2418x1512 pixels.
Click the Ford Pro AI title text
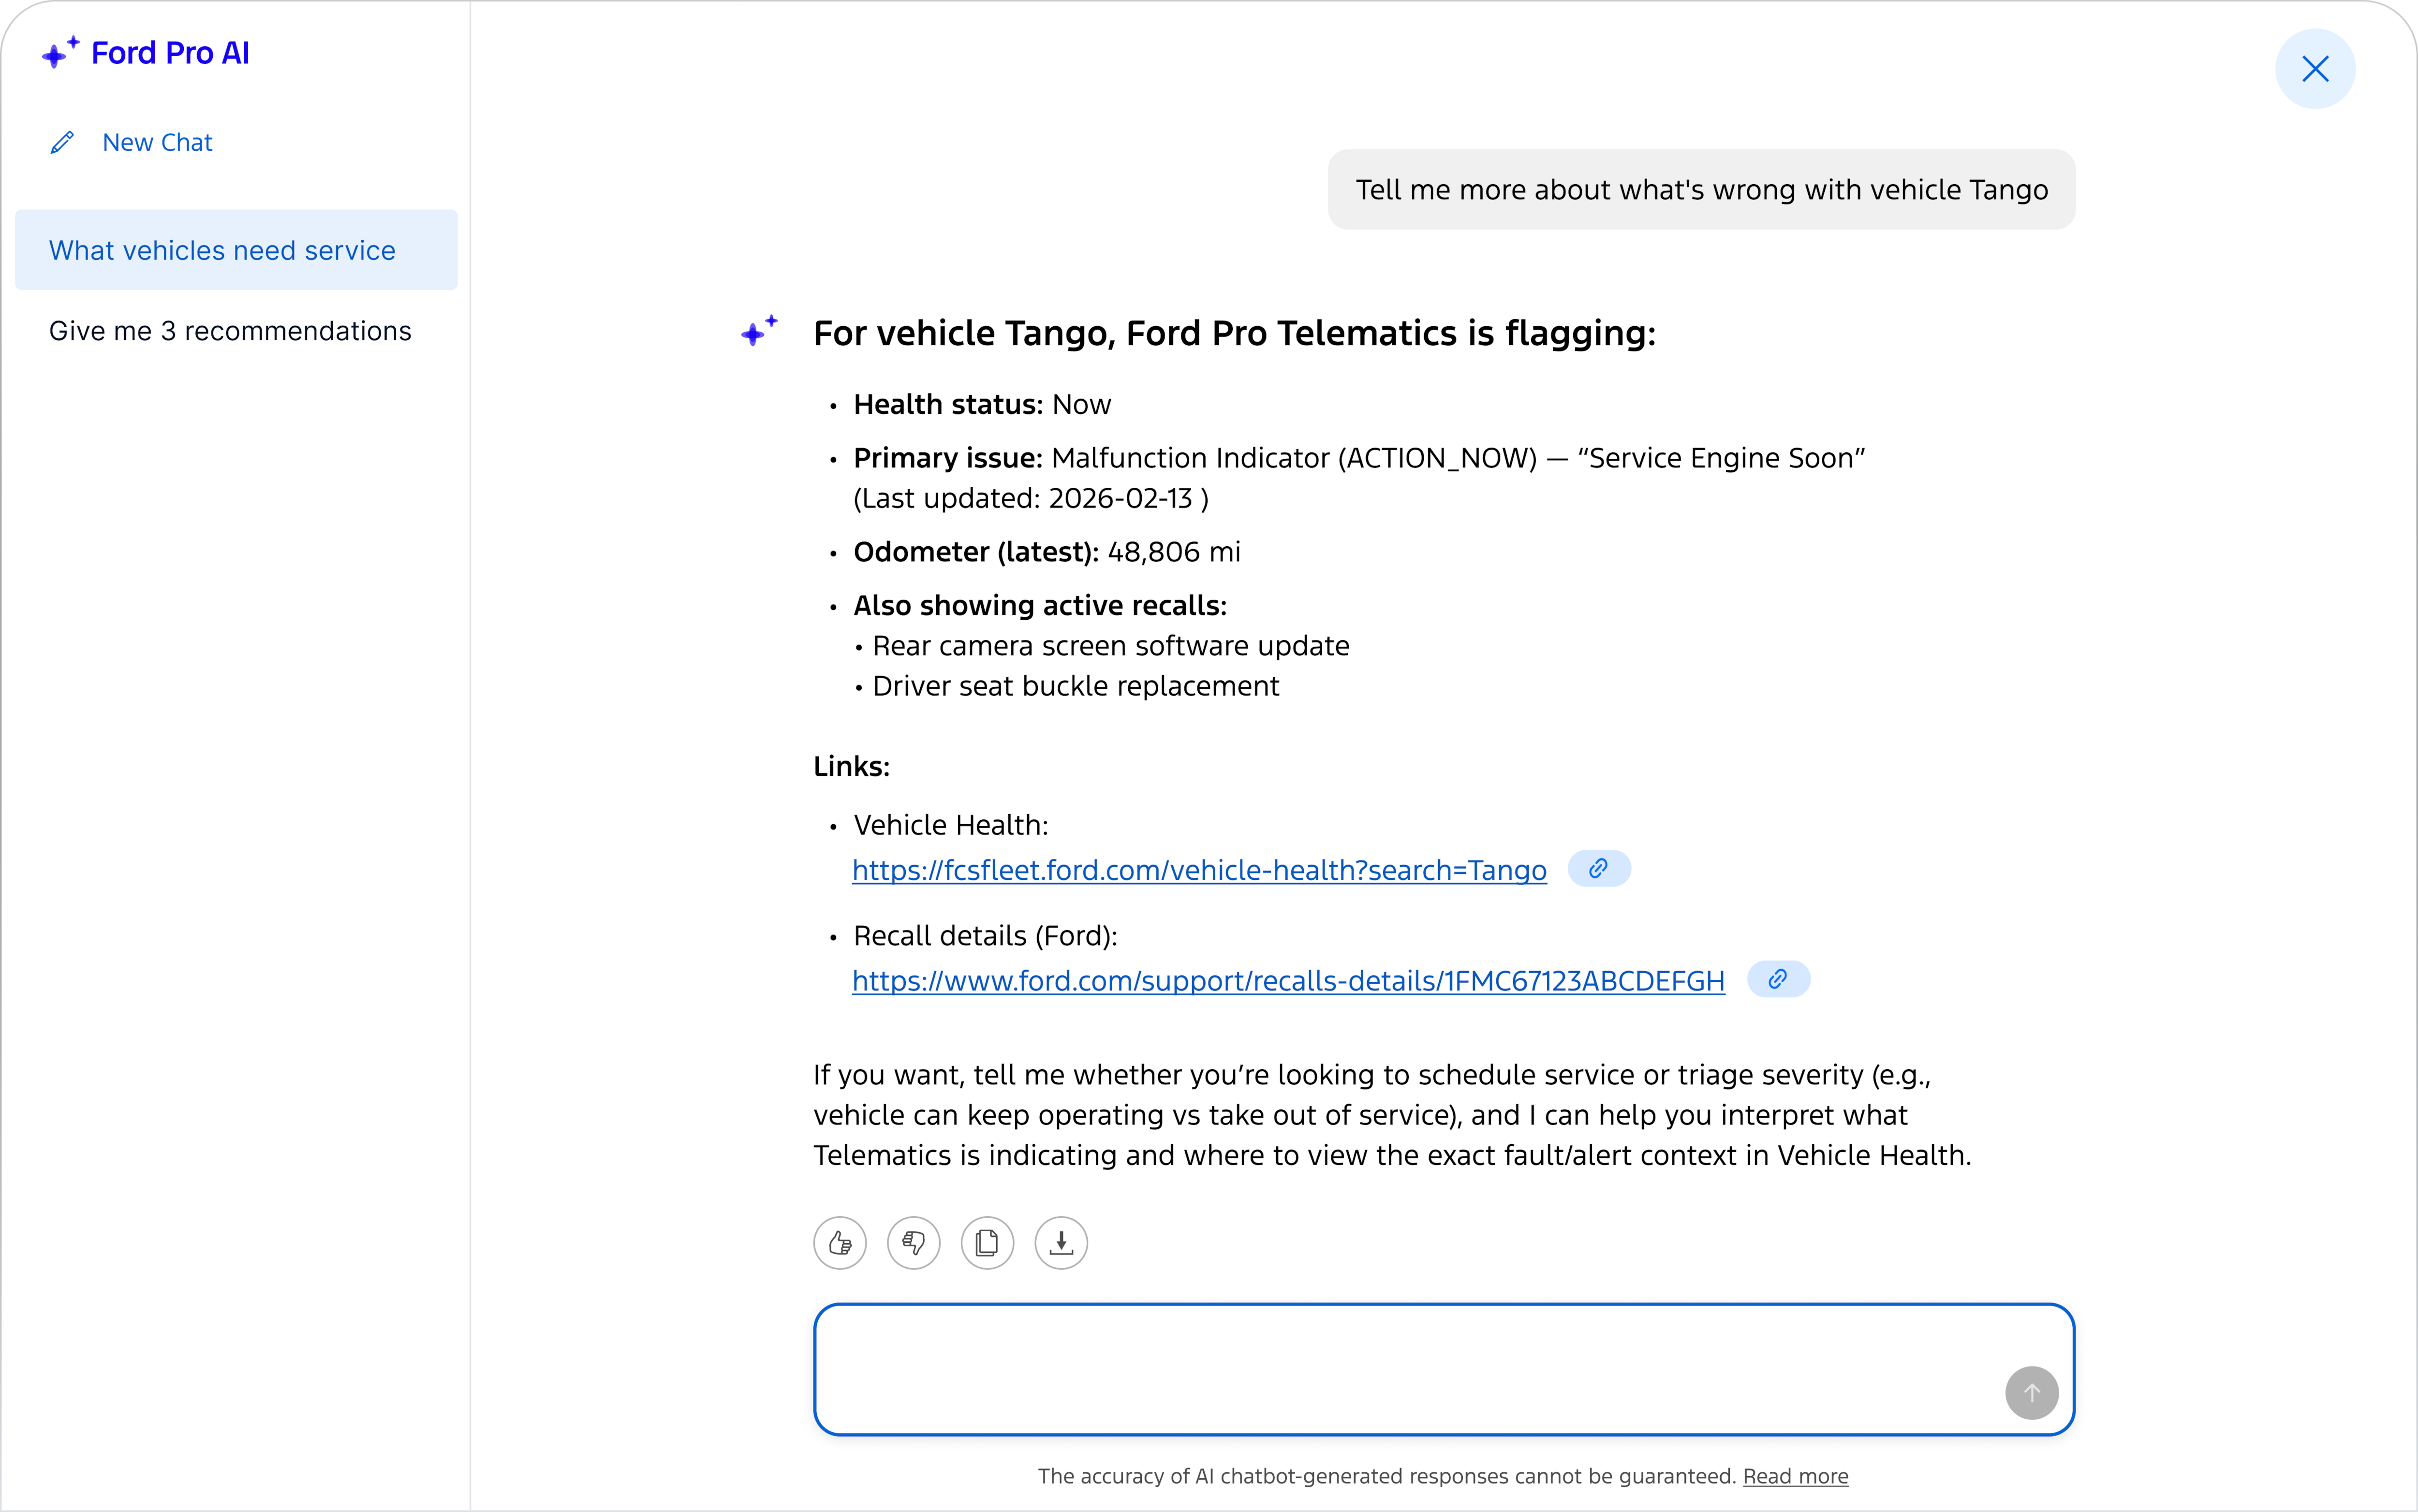[x=170, y=53]
